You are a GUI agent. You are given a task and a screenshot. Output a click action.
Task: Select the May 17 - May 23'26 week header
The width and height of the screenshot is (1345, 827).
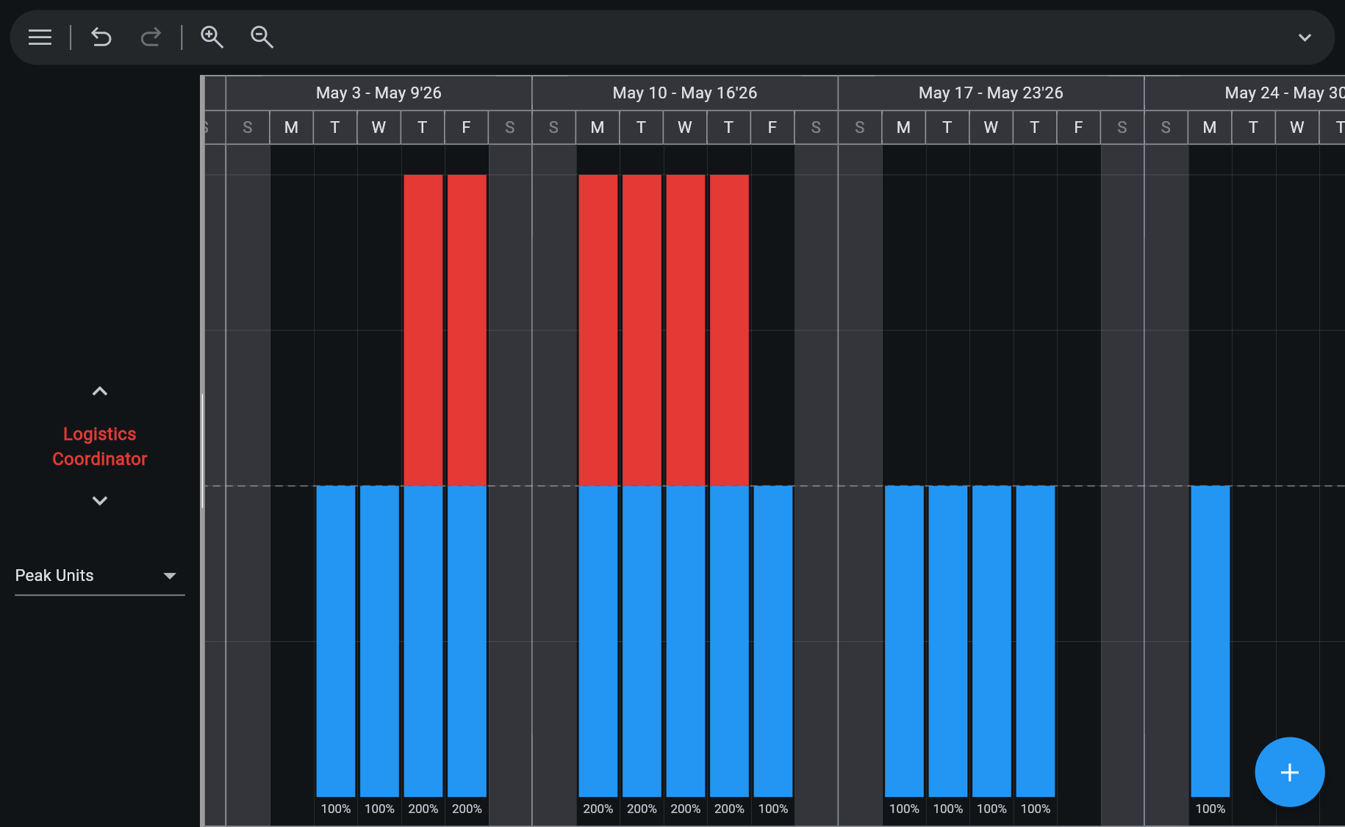click(x=990, y=93)
